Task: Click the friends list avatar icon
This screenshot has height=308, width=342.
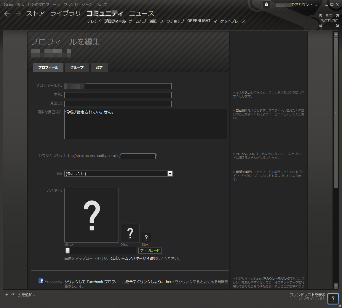Action: [x=333, y=299]
